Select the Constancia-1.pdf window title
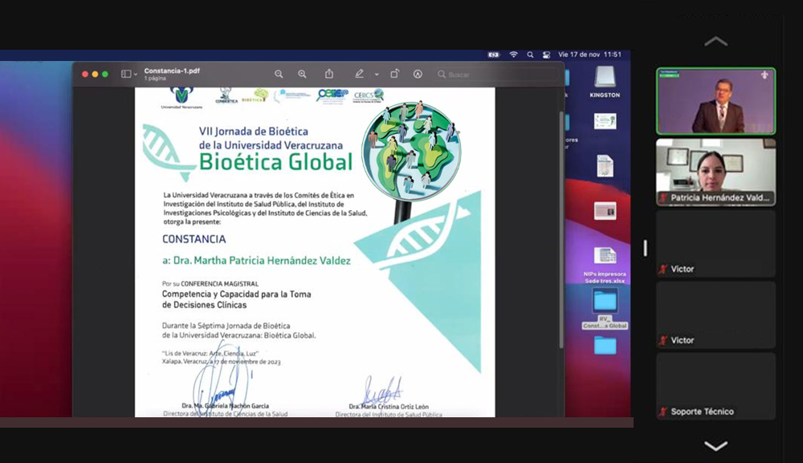Screen dimensions: 803x463 (x=172, y=71)
